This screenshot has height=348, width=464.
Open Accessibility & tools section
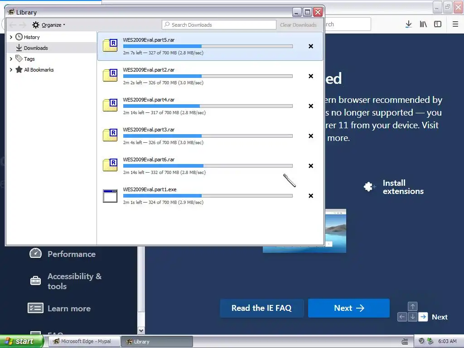(75, 281)
